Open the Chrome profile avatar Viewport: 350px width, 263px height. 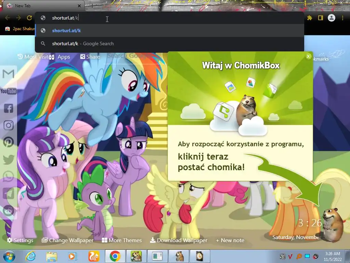pos(332,18)
